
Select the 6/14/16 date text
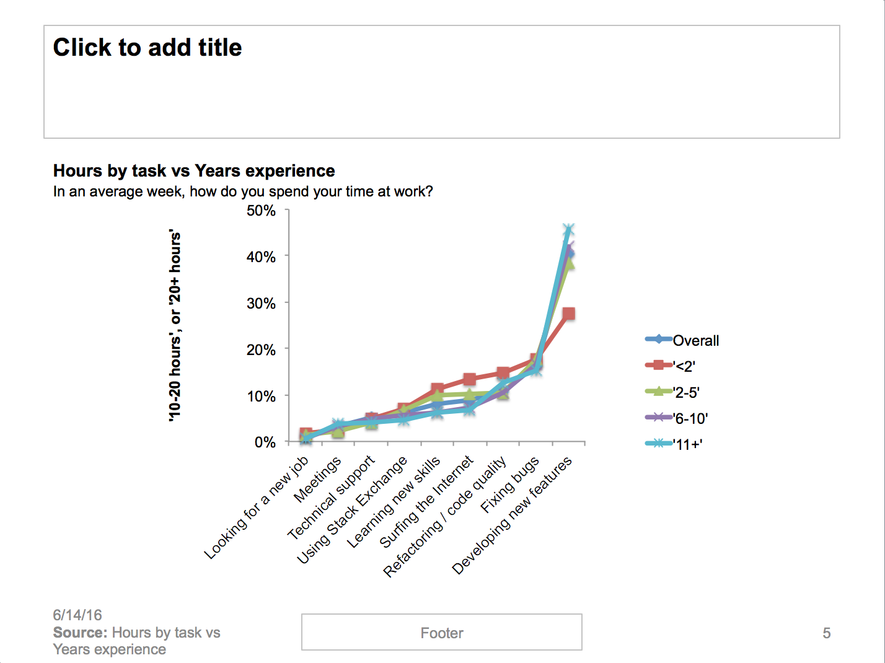pos(77,615)
